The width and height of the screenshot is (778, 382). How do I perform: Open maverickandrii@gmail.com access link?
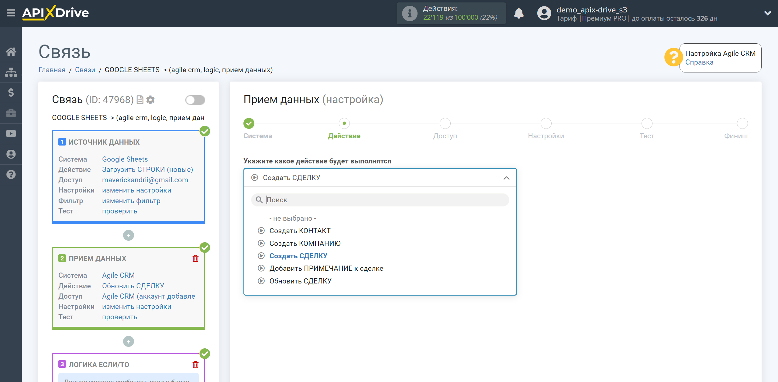click(x=145, y=180)
